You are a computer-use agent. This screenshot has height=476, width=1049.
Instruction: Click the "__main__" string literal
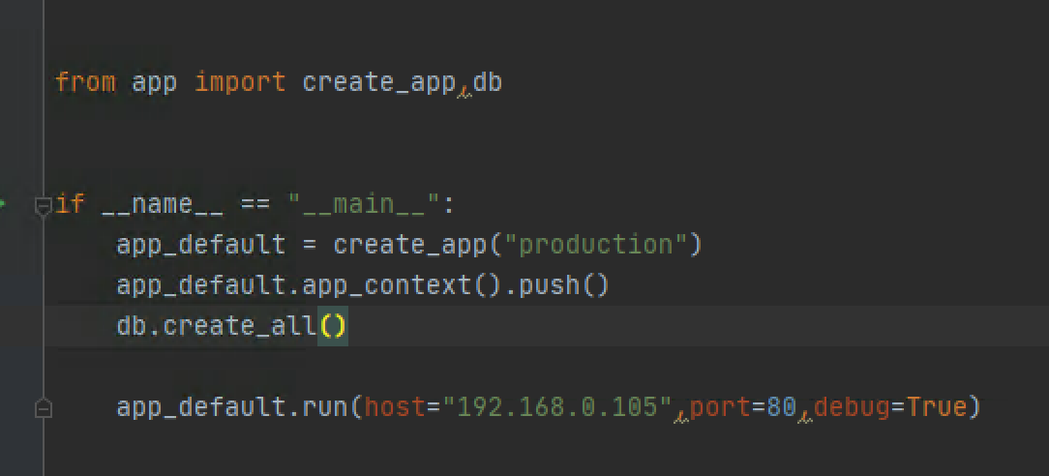click(x=363, y=204)
